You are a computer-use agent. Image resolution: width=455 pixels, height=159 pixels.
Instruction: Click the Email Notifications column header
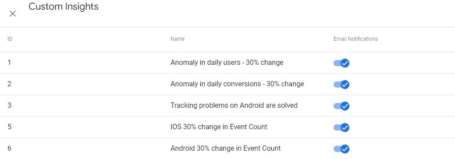355,39
